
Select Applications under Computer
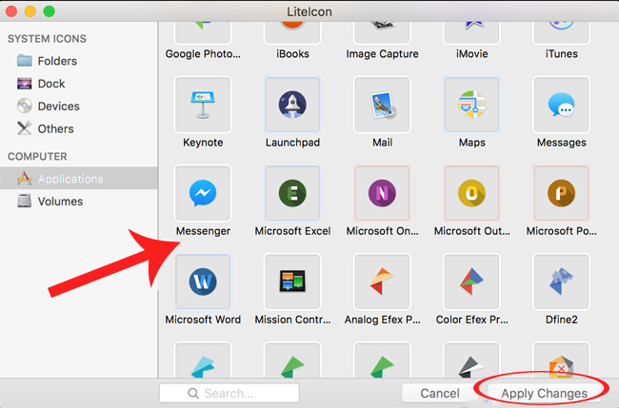click(79, 179)
